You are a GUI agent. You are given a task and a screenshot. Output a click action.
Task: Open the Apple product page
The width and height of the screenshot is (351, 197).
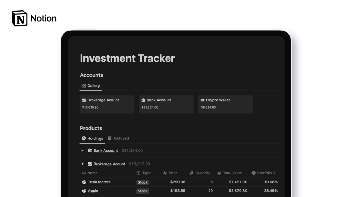(93, 191)
